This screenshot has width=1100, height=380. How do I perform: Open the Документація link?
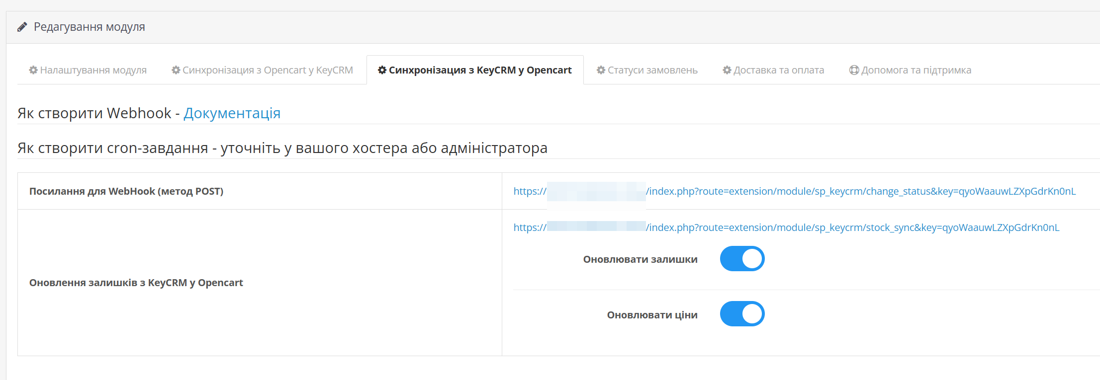pos(232,113)
